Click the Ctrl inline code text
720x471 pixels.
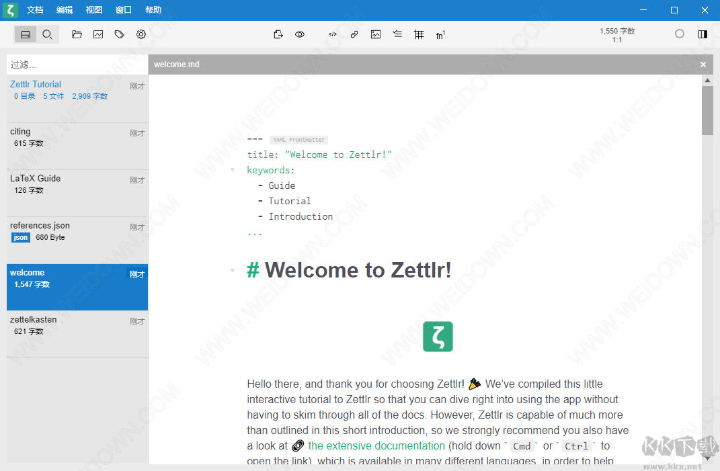(576, 446)
